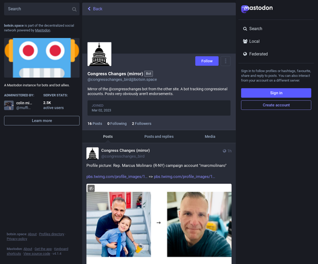Click the new selfie profile photo
Viewport: 318px width, 264px height.
click(199, 224)
